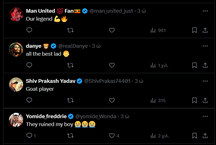216x145 pixels.
Task: Share the 'Our legend' tweet
Action: [x=205, y=30]
